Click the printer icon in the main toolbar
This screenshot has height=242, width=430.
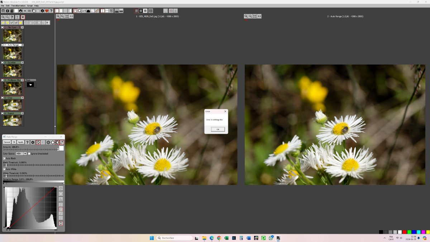pos(20,11)
